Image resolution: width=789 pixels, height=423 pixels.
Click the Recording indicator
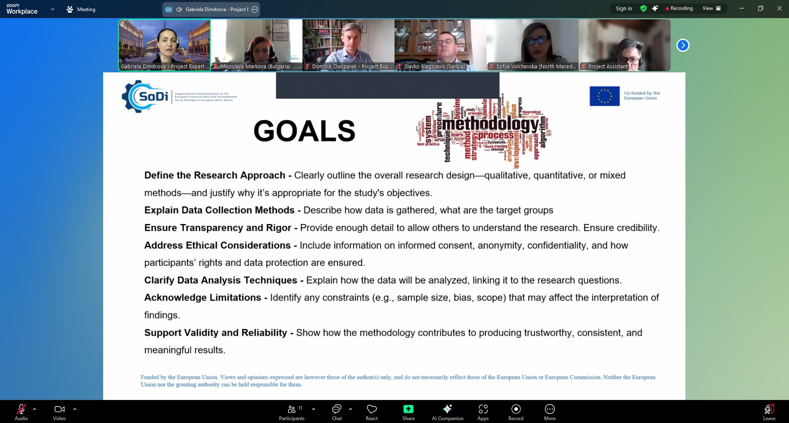[679, 8]
